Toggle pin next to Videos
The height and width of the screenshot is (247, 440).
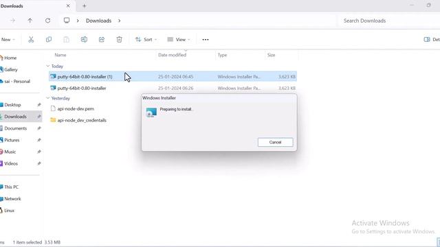click(38, 163)
